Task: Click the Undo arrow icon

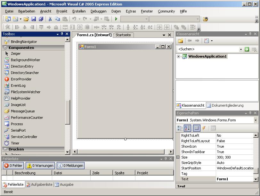Action: point(74,19)
